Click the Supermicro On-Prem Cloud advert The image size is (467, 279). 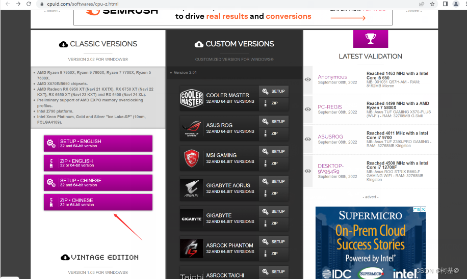click(371, 243)
